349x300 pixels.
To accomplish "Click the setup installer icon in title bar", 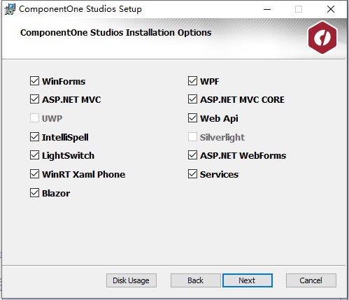I will (x=10, y=9).
